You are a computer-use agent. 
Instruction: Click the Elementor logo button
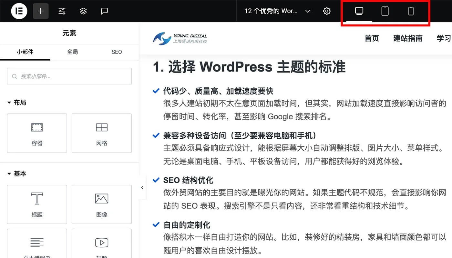(19, 11)
